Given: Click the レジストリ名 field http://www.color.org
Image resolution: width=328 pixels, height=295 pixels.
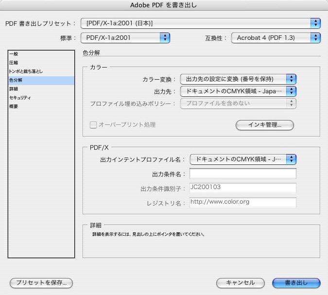Looking at the screenshot, I should coord(243,202).
